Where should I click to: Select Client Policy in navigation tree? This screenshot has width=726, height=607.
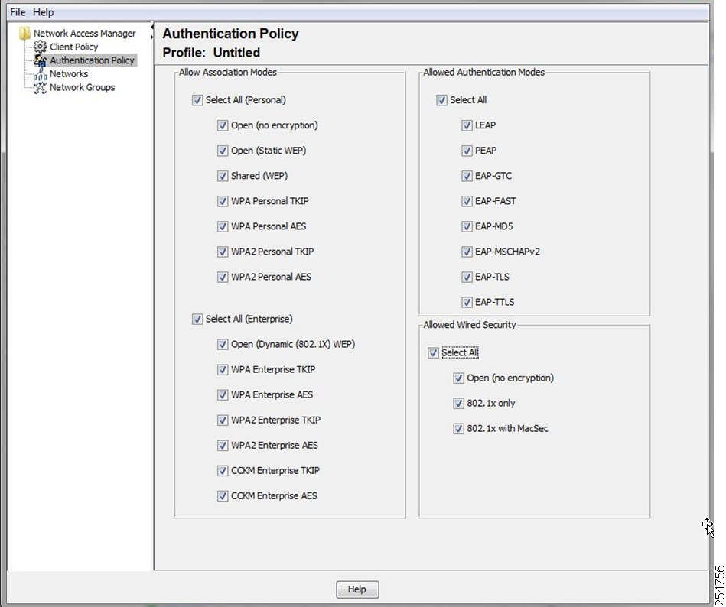74,47
